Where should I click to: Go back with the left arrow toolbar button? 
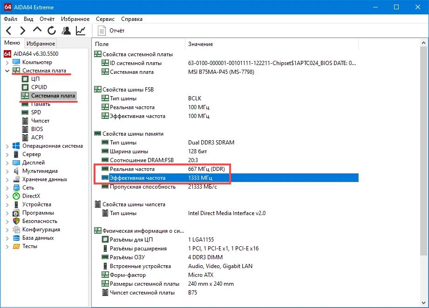[x=9, y=31]
